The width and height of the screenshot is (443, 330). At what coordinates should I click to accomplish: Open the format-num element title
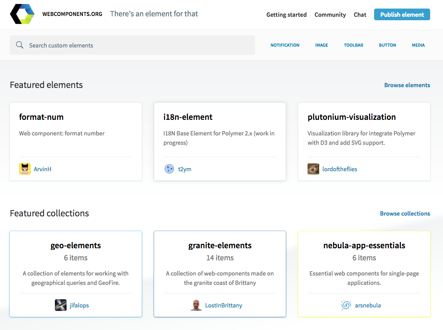pyautogui.click(x=41, y=117)
